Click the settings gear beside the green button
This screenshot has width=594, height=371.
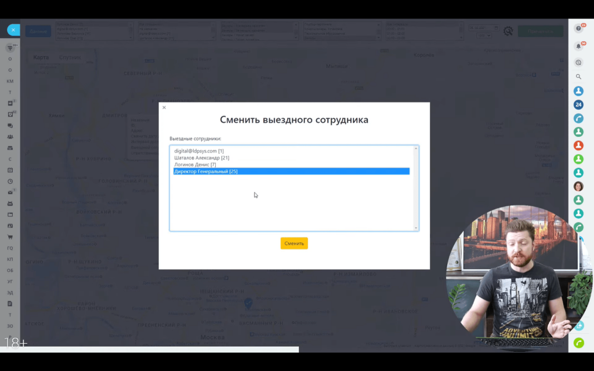coord(508,31)
